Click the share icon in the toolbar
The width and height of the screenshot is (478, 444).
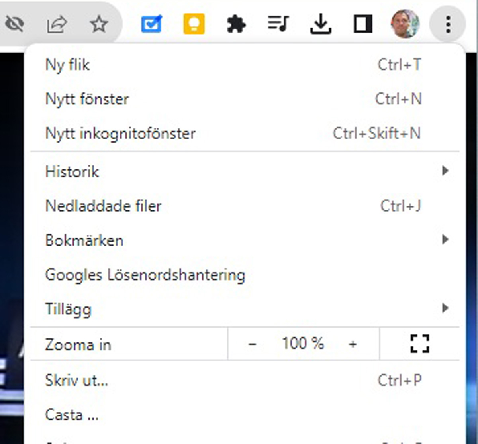pyautogui.click(x=57, y=24)
